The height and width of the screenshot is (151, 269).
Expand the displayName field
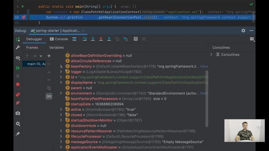[61, 83]
